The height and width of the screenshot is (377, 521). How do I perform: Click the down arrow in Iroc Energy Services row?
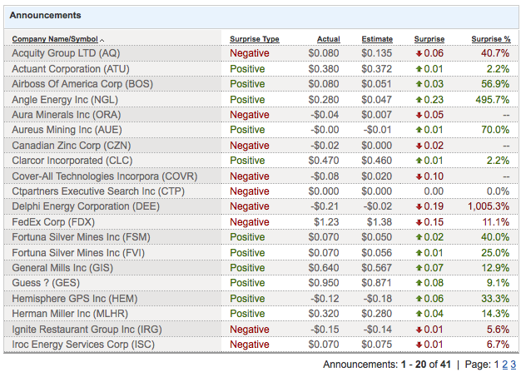tap(419, 345)
